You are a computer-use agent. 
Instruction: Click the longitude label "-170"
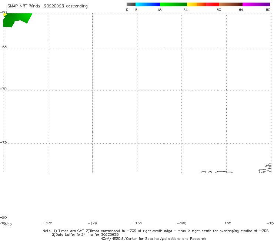coord(92,223)
